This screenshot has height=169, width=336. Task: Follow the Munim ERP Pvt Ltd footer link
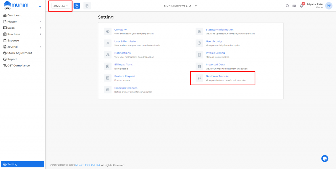88,165
